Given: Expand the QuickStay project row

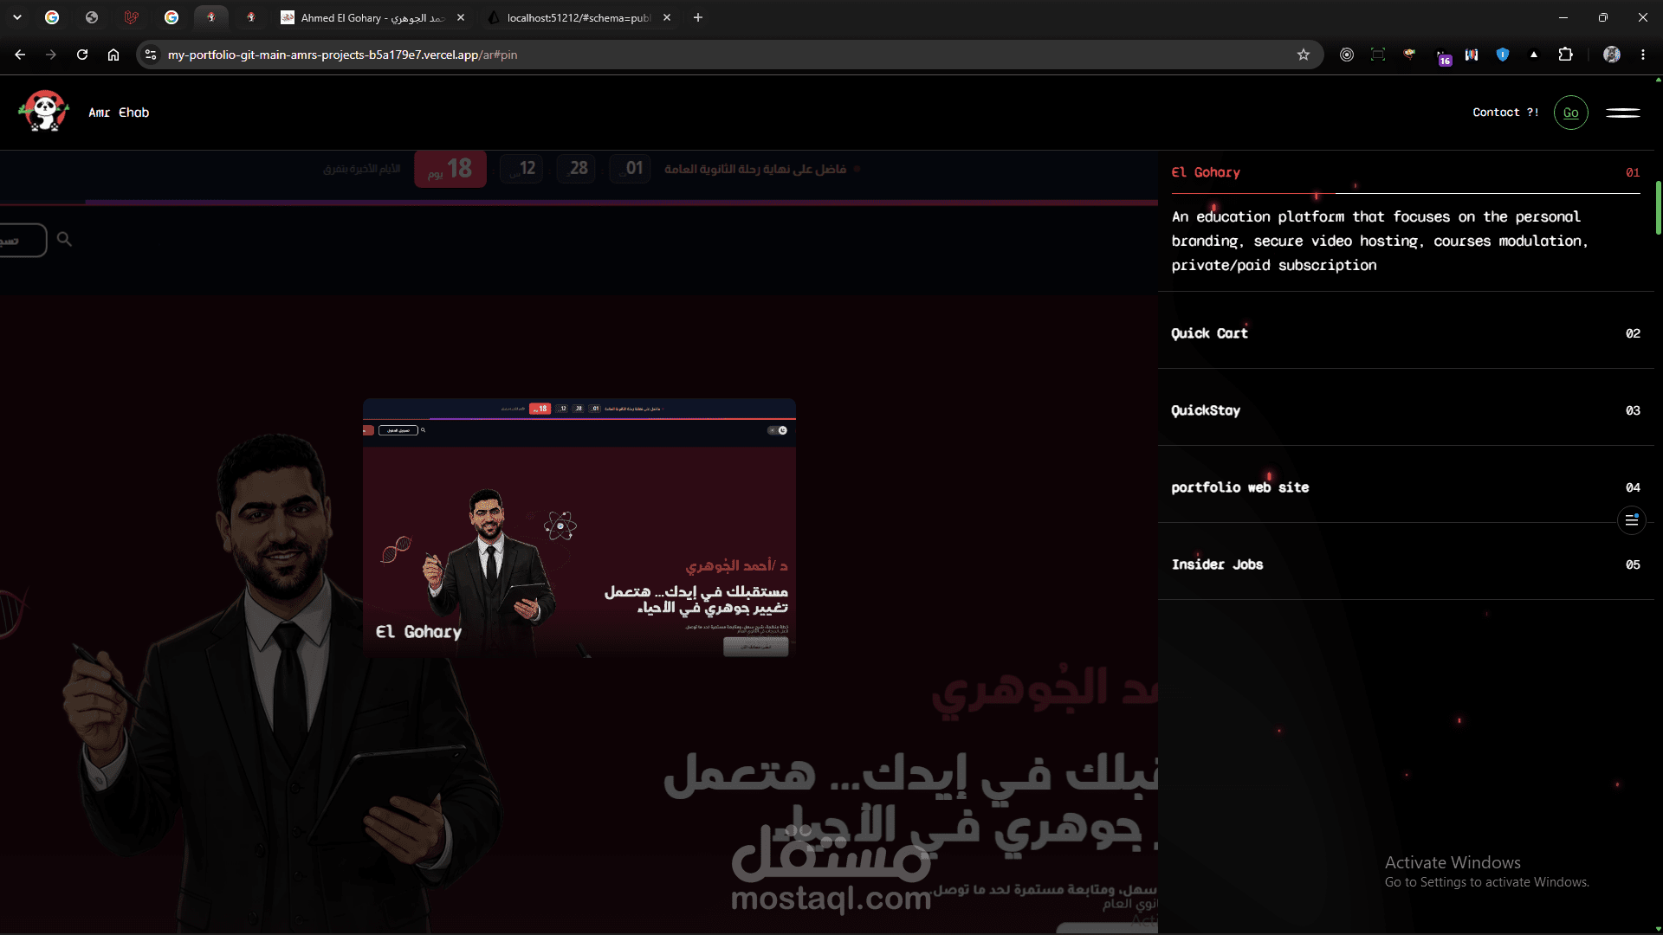Looking at the screenshot, I should 1406,410.
